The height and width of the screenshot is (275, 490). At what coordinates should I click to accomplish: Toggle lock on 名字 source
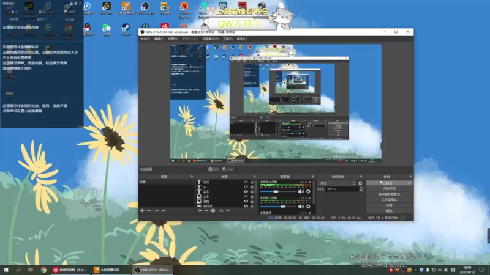252,191
